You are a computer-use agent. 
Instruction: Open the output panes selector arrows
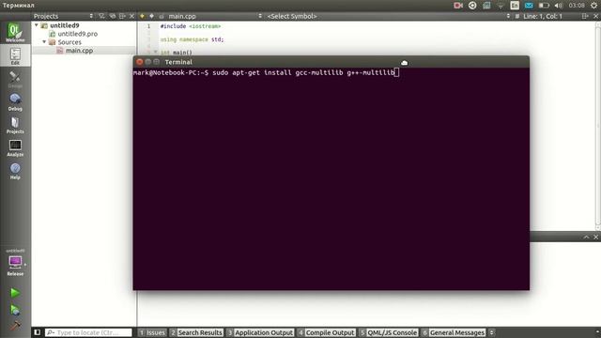tap(492, 332)
